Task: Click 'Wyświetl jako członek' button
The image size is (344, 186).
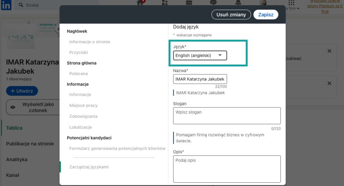Action: point(33,107)
